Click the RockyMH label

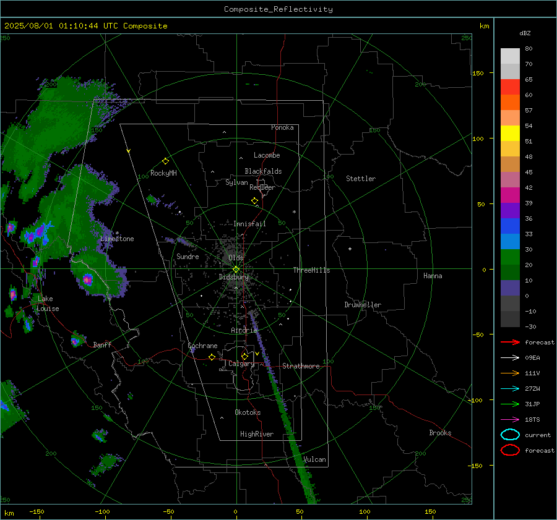(163, 173)
